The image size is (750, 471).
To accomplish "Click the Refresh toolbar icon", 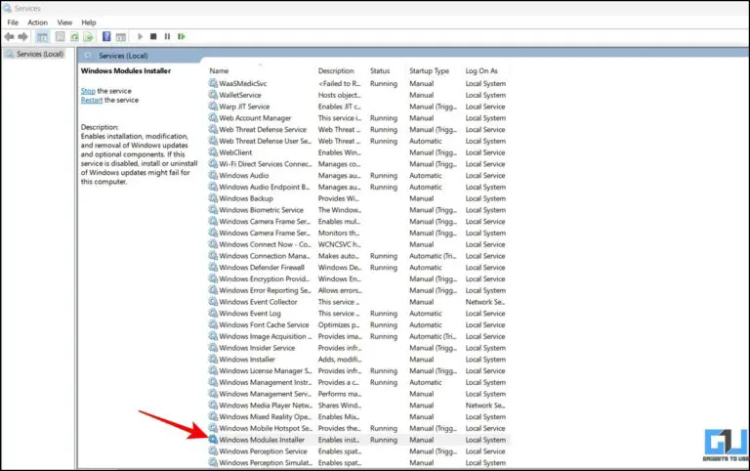I will pos(73,36).
